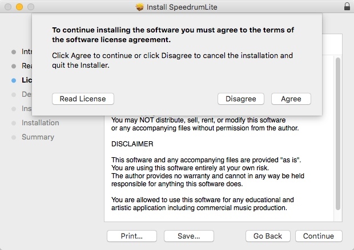Click the gray bullet beside the Summary step

click(x=14, y=137)
